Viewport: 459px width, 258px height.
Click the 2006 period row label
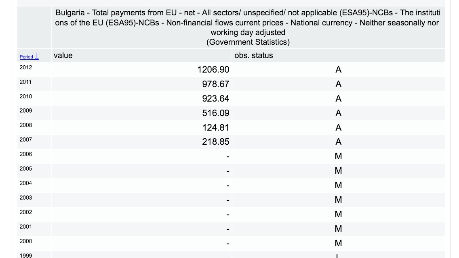25,154
